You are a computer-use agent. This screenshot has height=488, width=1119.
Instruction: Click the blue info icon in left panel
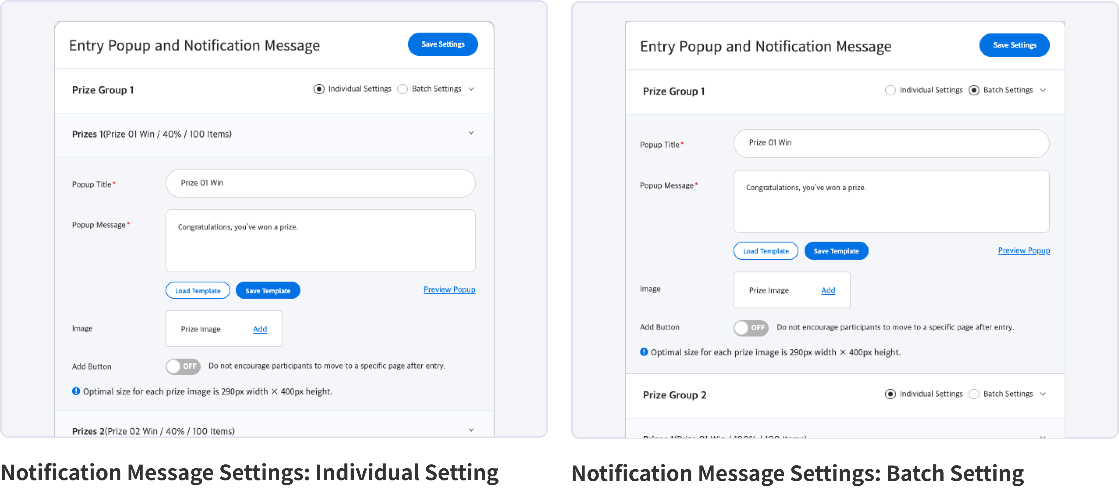(75, 391)
